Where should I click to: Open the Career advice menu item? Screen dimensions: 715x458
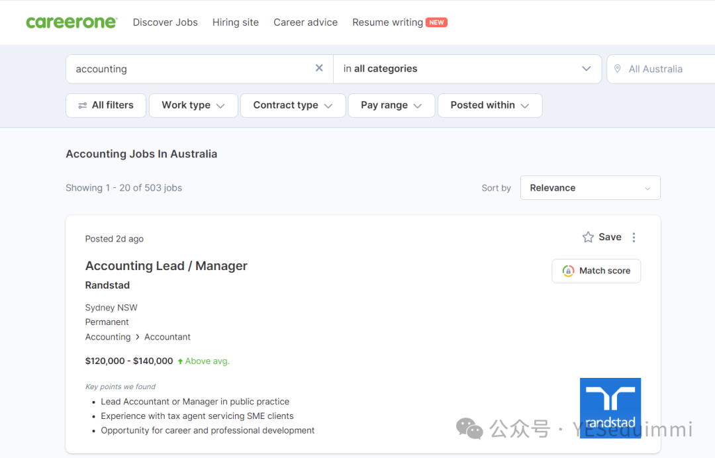pos(305,23)
